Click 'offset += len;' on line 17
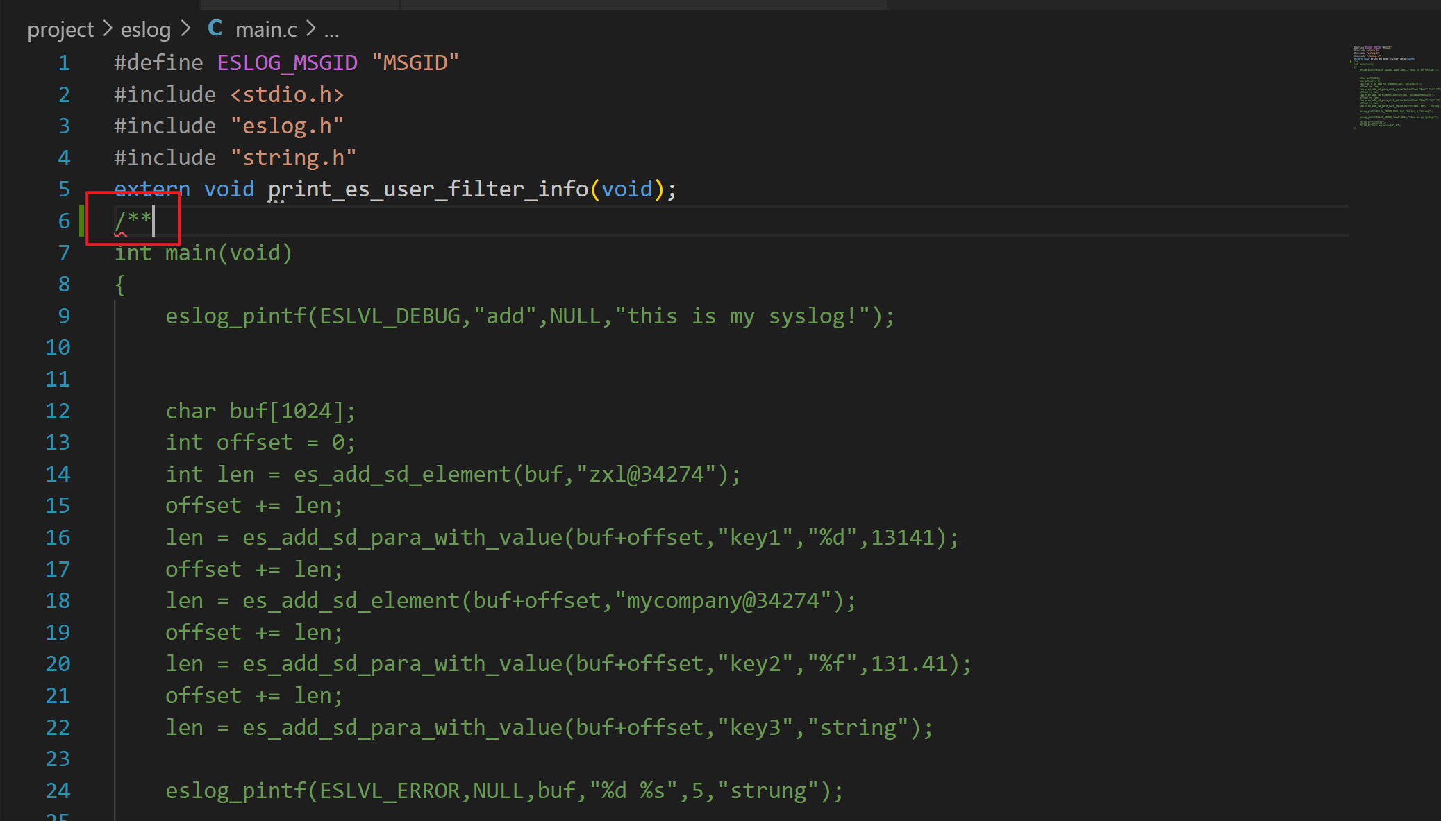 pyautogui.click(x=255, y=570)
